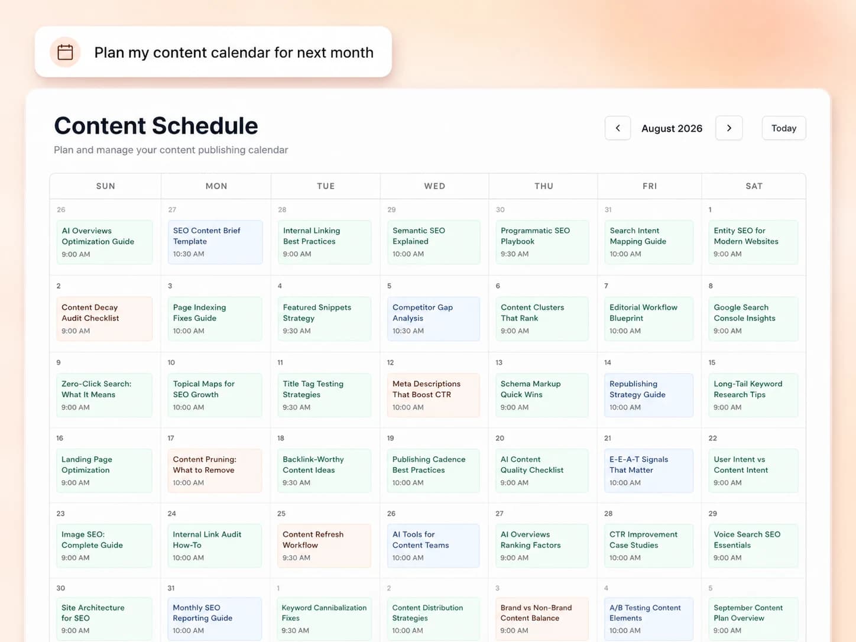The width and height of the screenshot is (856, 642).
Task: Open AI Content Quality Checklist event
Action: click(542, 471)
